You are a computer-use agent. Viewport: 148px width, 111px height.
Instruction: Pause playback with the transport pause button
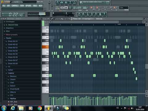click(x=62, y=8)
